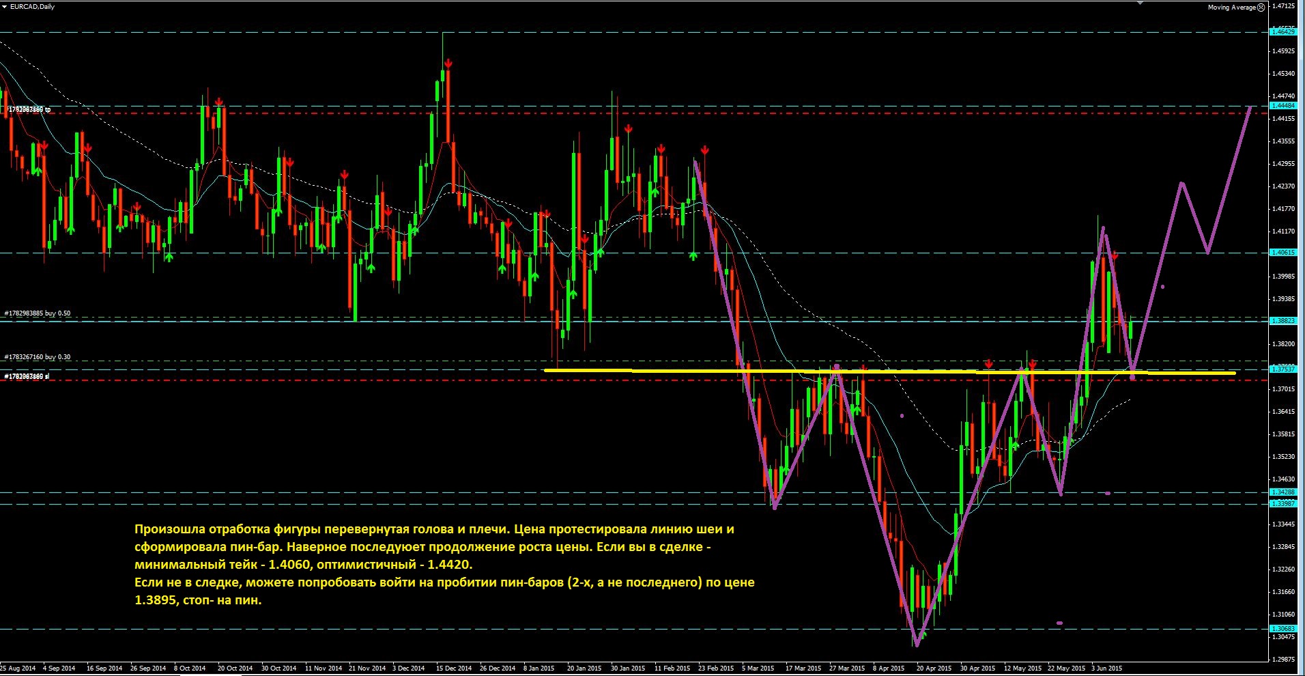Select the take profit label ending in tp
Screen dimensions: 1305x676
click(28, 109)
